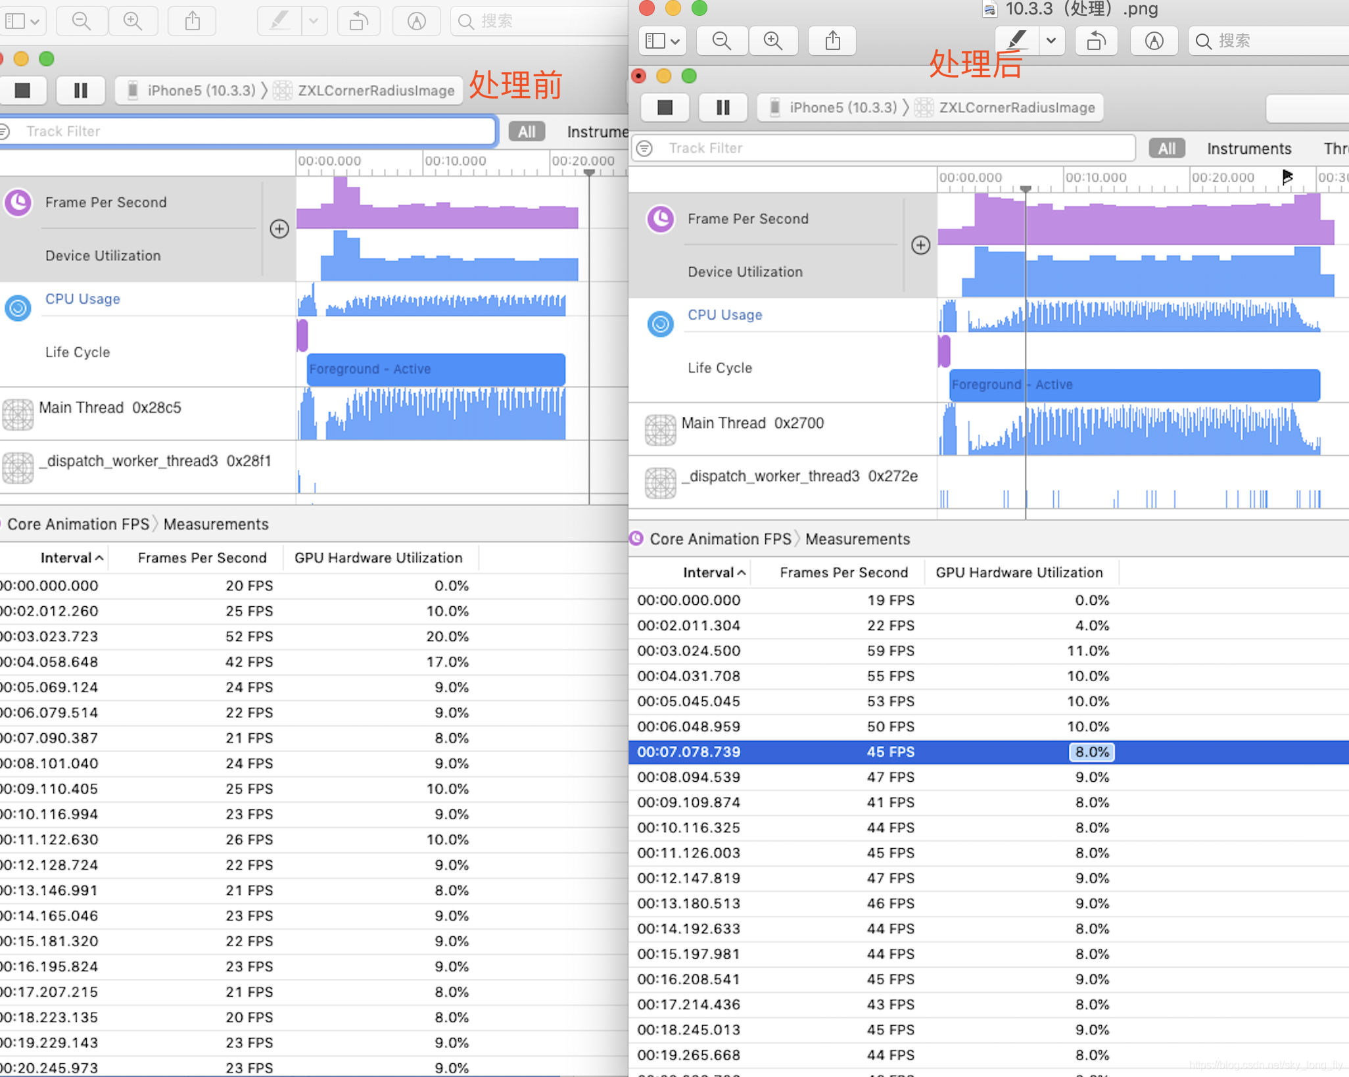
Task: Select CPU Usage track label in left window
Action: [x=83, y=299]
